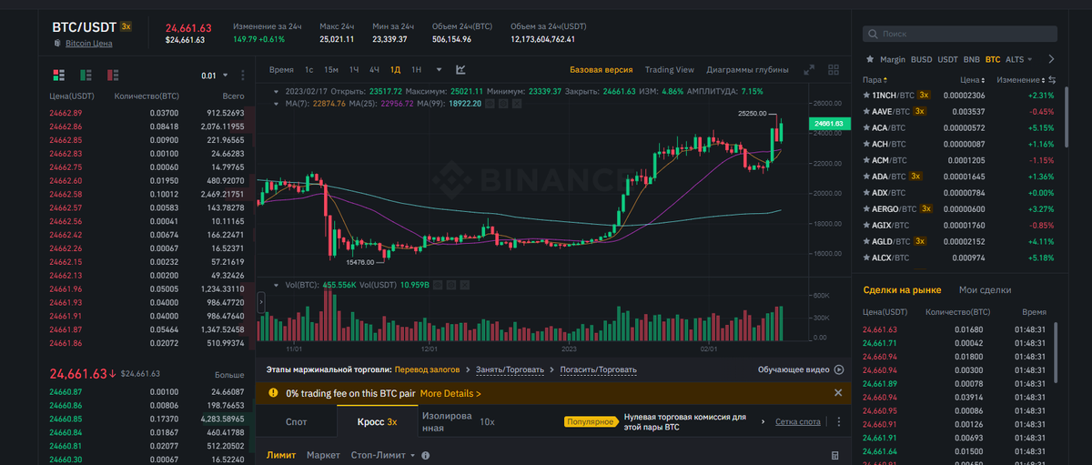This screenshot has width=1092, height=465.
Task: Focus the Поиск pair search field
Action: [x=960, y=34]
